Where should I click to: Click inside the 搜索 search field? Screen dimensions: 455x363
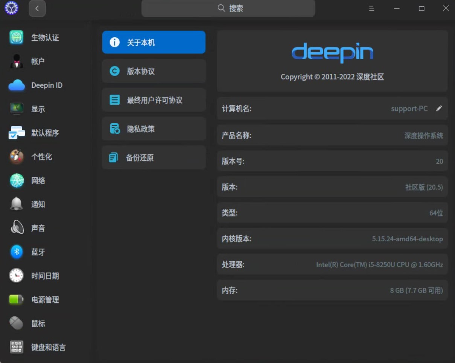pos(228,8)
